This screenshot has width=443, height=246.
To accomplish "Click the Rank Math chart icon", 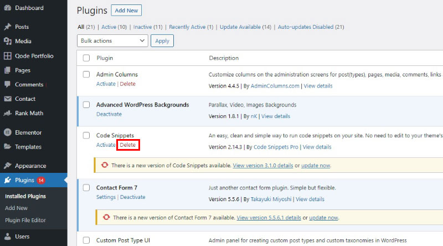I will click(8, 113).
